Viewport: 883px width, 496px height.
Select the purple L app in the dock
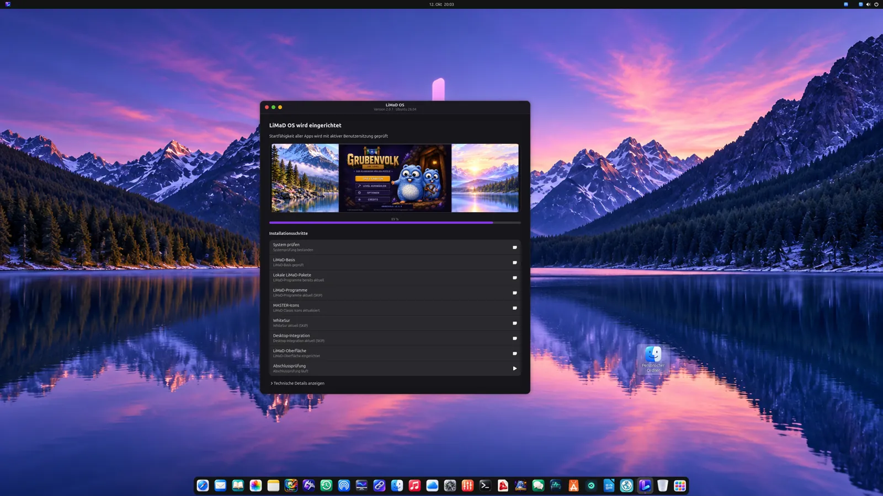click(x=645, y=486)
